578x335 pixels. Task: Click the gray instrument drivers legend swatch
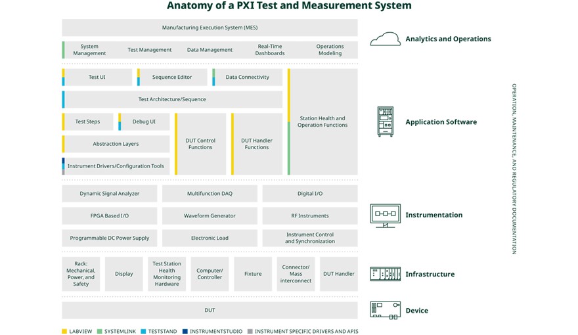click(x=250, y=331)
